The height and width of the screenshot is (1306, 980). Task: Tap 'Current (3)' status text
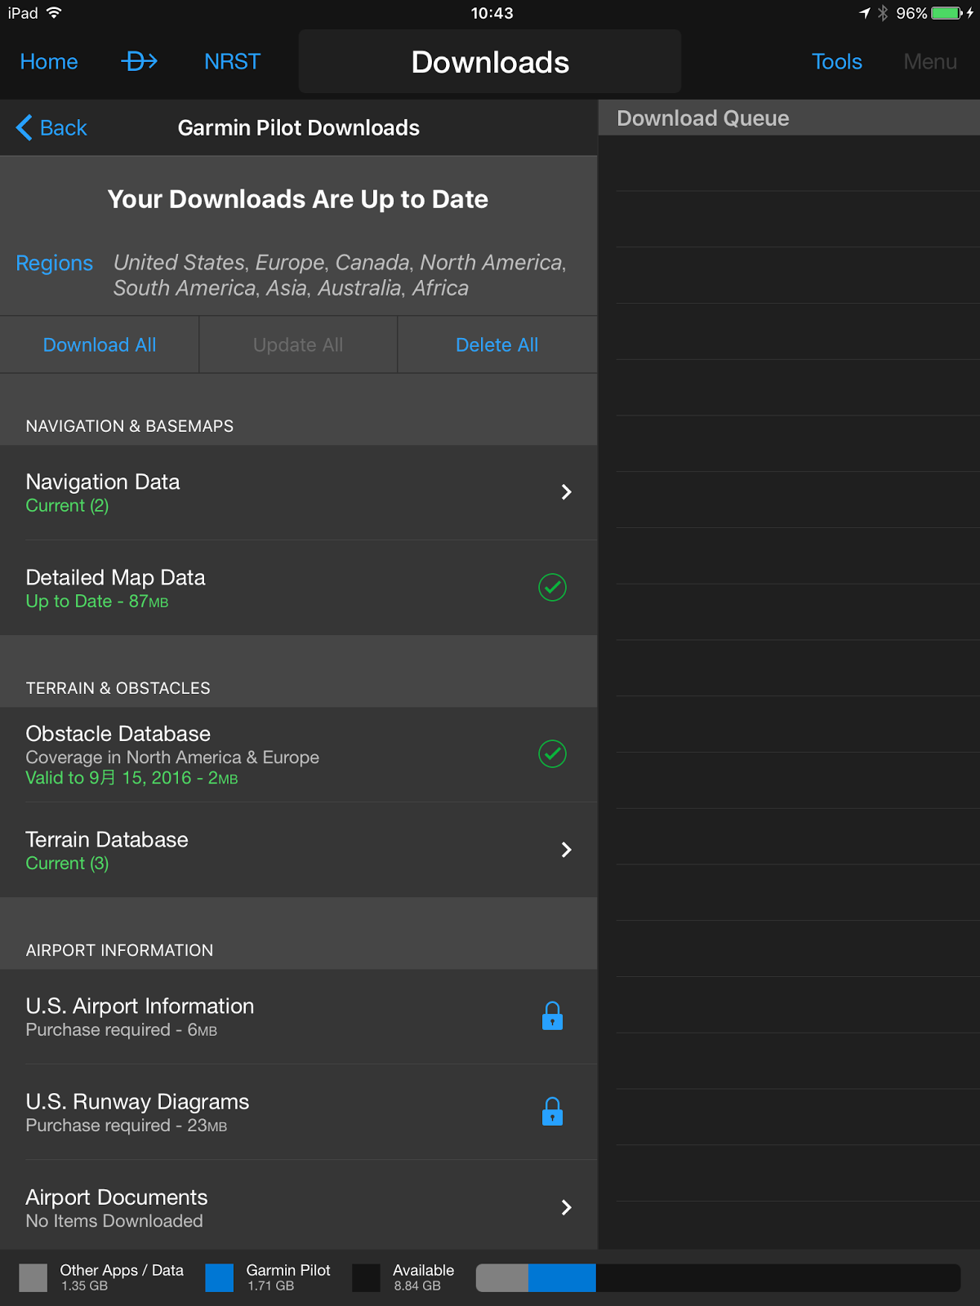67,863
